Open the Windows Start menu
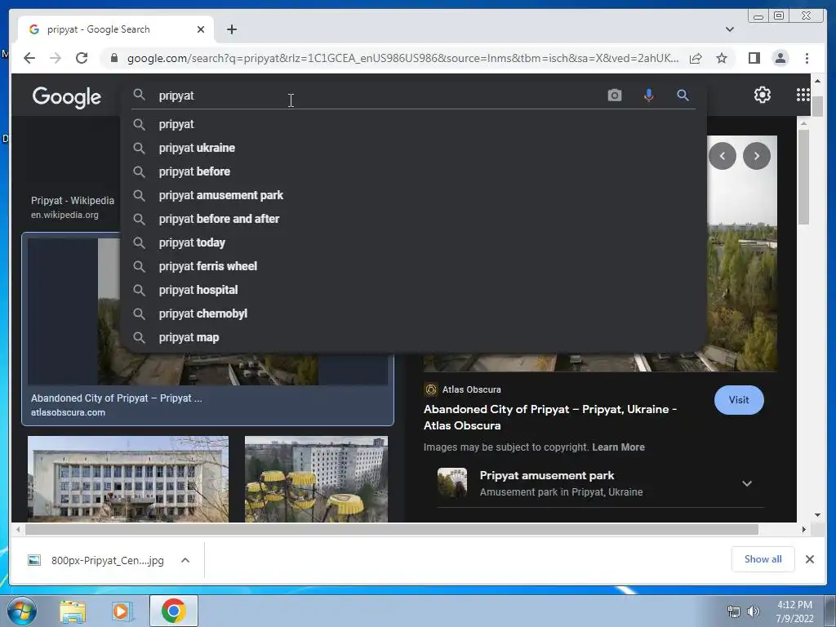836x627 pixels. 21,611
